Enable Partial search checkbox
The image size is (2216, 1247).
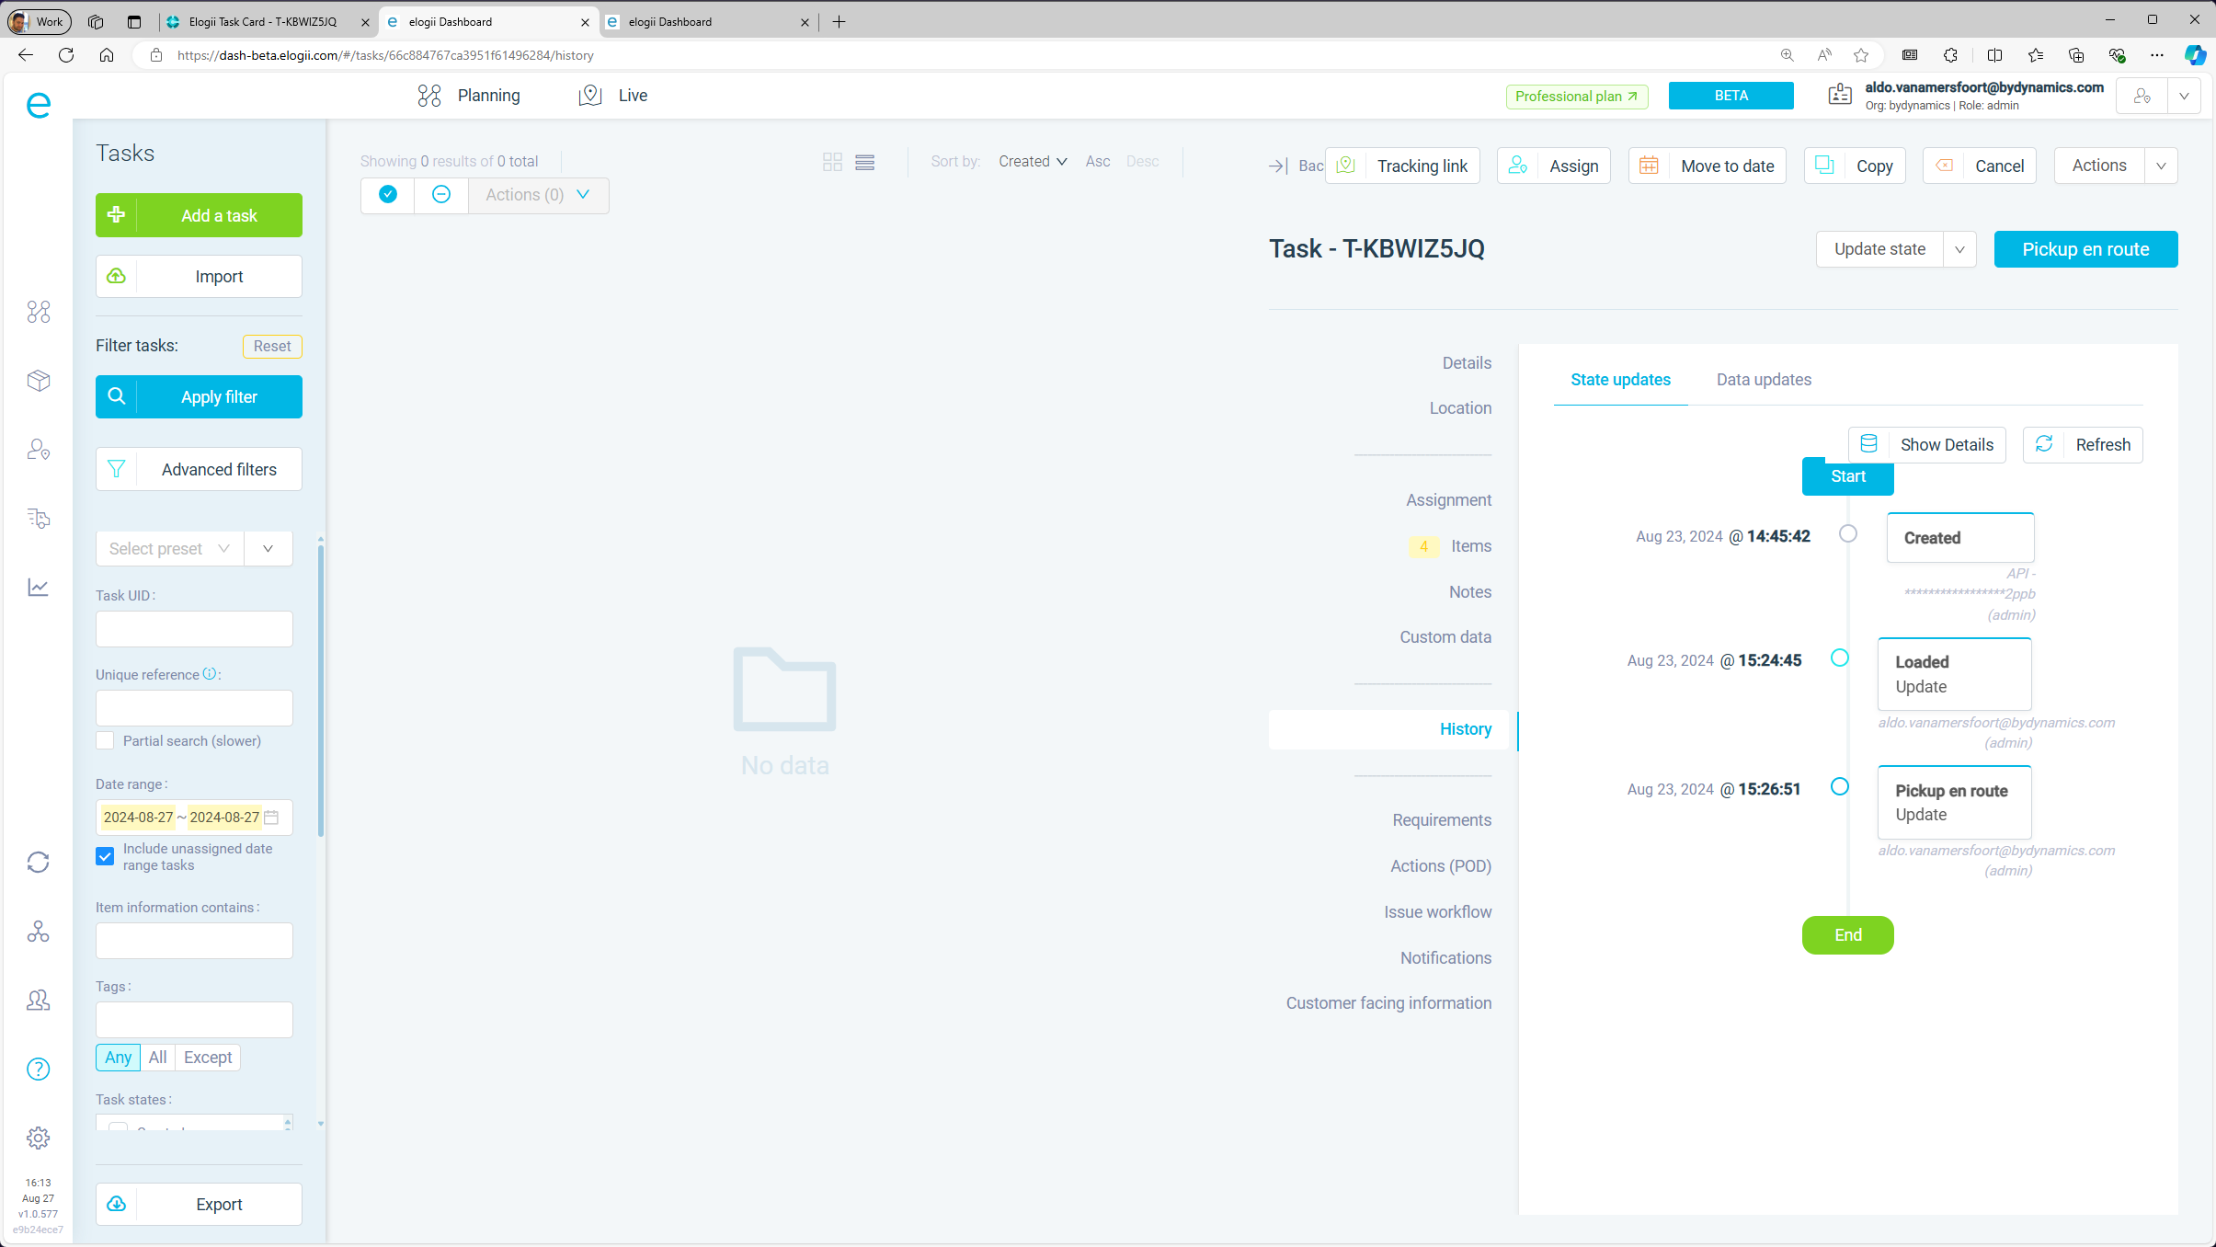pyautogui.click(x=105, y=740)
